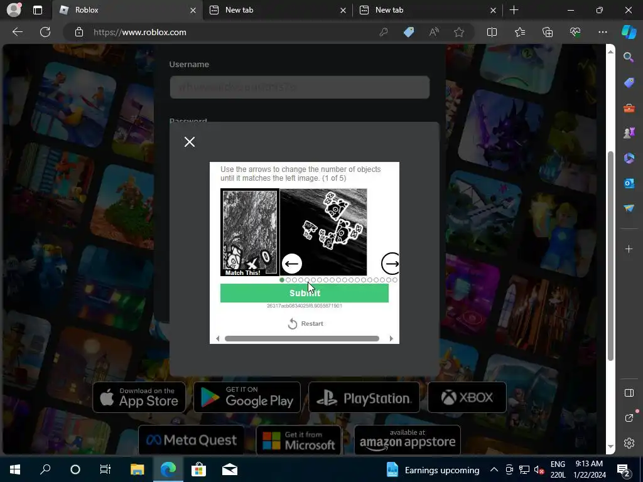This screenshot has height=482, width=643.
Task: Open Collections in Edge toolbar
Action: (548, 32)
